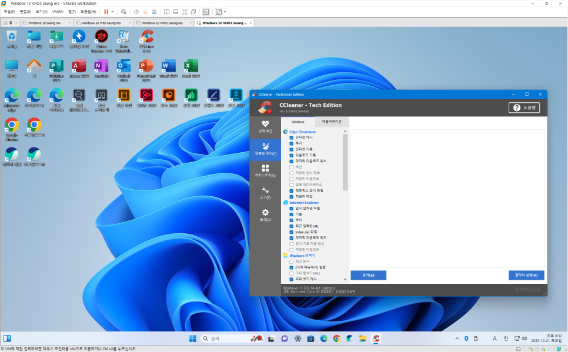Viewport: 568px width, 352px height.
Task: Select the Recycle Bin desktop icon
Action: pyautogui.click(x=12, y=39)
